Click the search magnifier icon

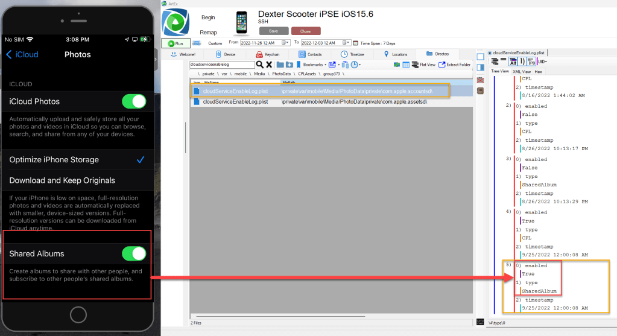(x=260, y=65)
